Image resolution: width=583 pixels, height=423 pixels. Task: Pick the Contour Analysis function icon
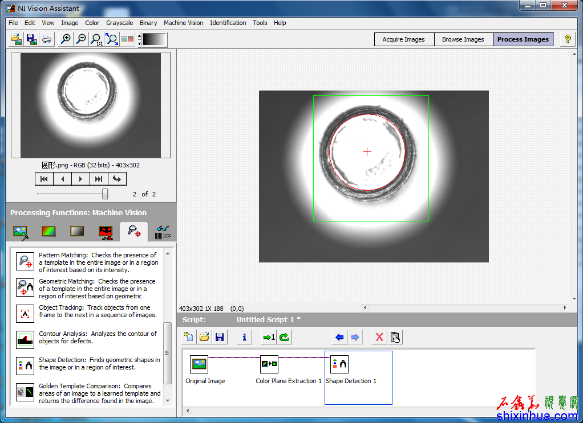pyautogui.click(x=25, y=340)
